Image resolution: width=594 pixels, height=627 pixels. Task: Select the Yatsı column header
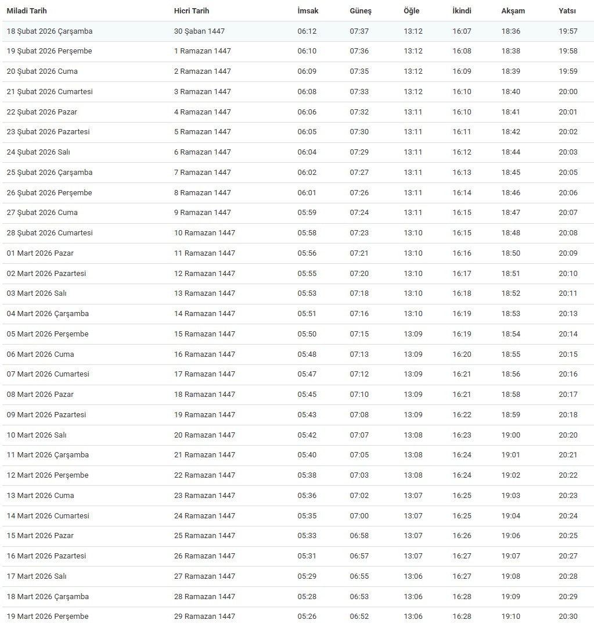(567, 11)
